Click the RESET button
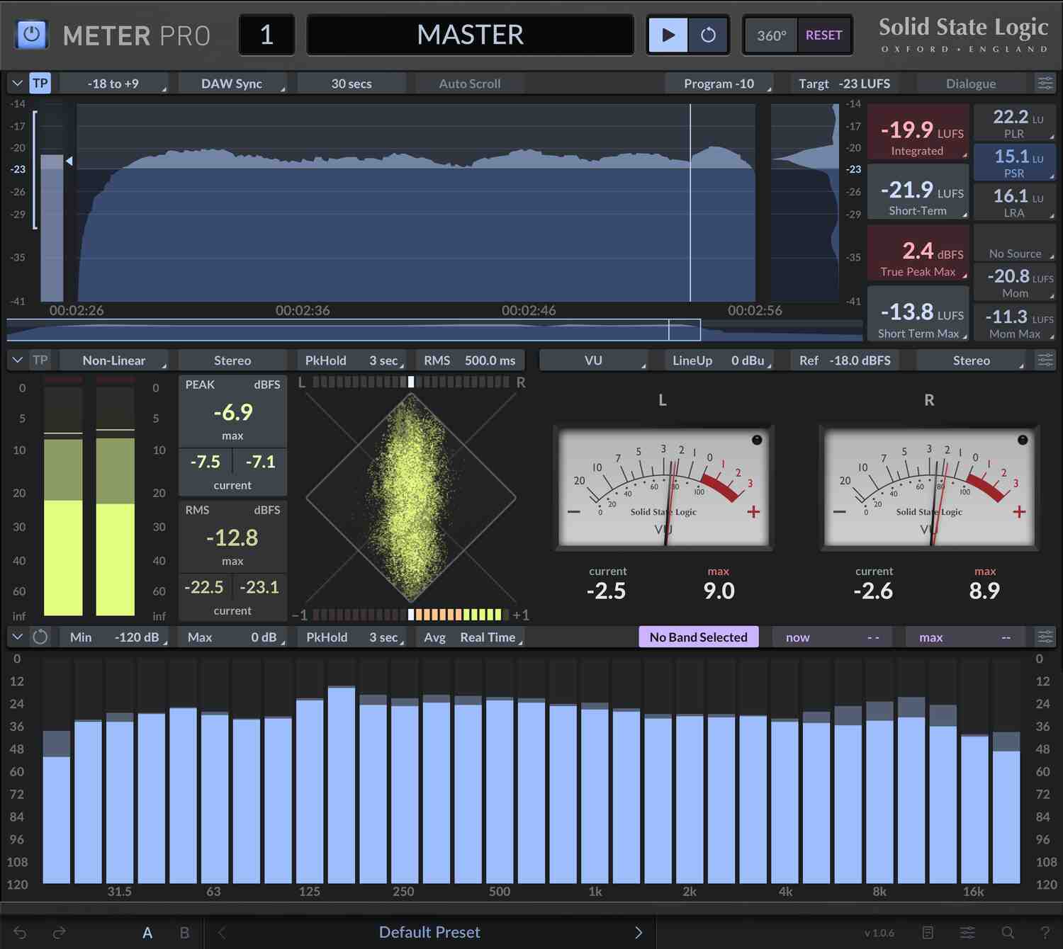The height and width of the screenshot is (949, 1063). [x=823, y=35]
